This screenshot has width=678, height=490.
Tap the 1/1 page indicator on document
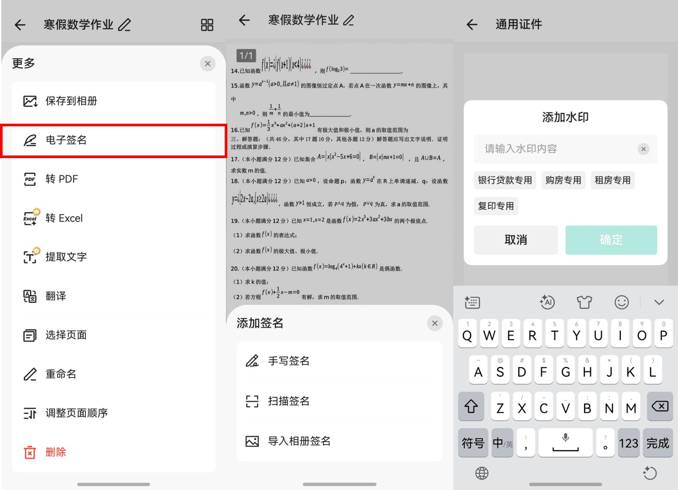coord(246,55)
